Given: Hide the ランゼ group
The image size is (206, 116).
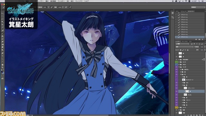Looking at the screenshot, I should [176, 67].
